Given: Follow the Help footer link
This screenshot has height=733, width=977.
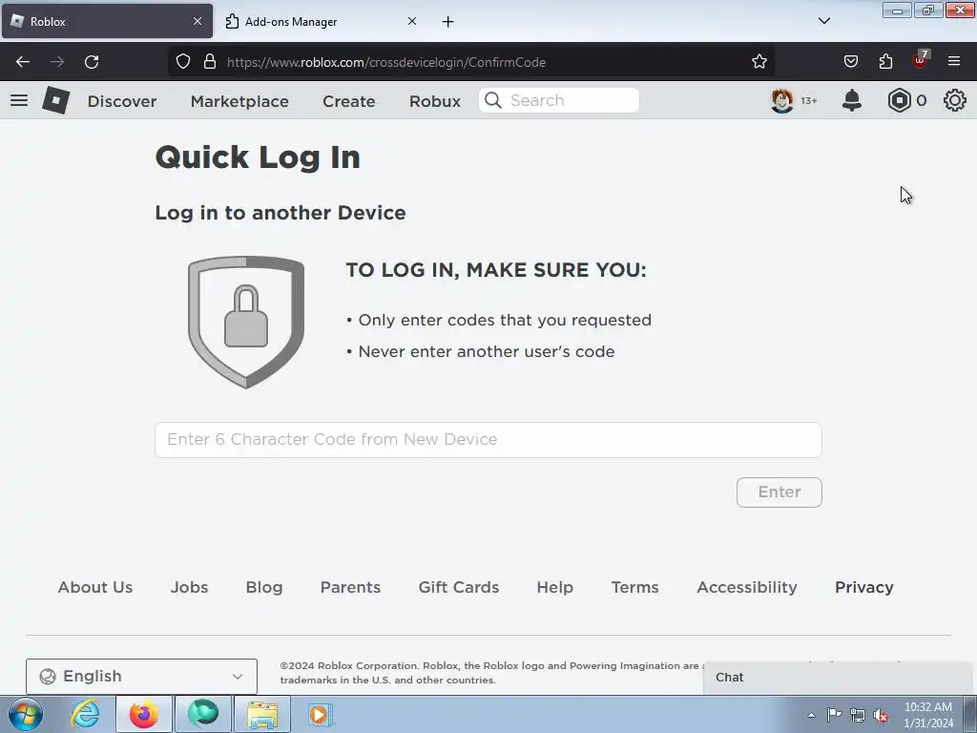Looking at the screenshot, I should [554, 587].
